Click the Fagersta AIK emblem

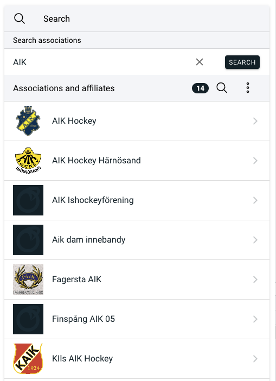[x=28, y=280]
